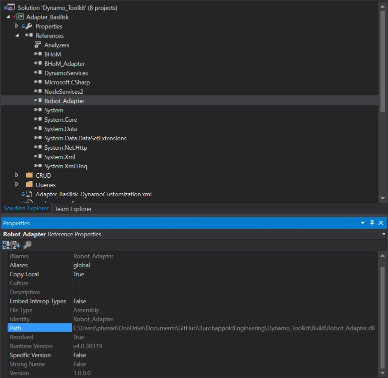Image resolution: width=388 pixels, height=378 pixels.
Task: Click the Adapter_Basilisk C# project icon
Action: [x=19, y=17]
